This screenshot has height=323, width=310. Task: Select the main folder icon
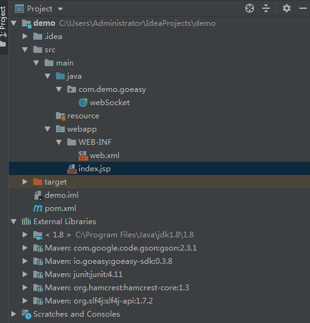49,63
